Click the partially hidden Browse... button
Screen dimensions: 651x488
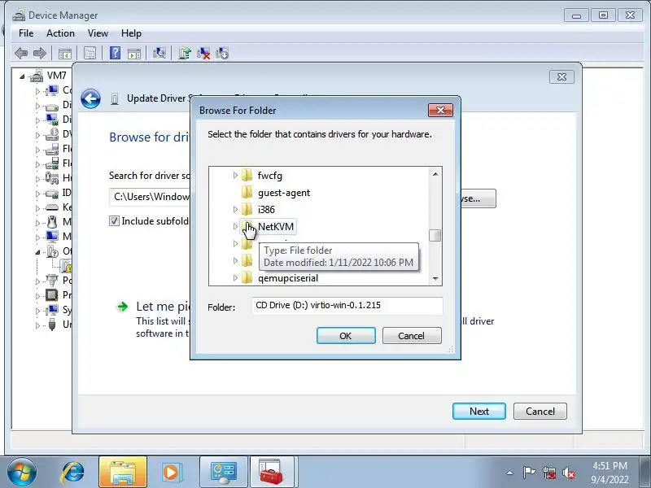pyautogui.click(x=478, y=198)
